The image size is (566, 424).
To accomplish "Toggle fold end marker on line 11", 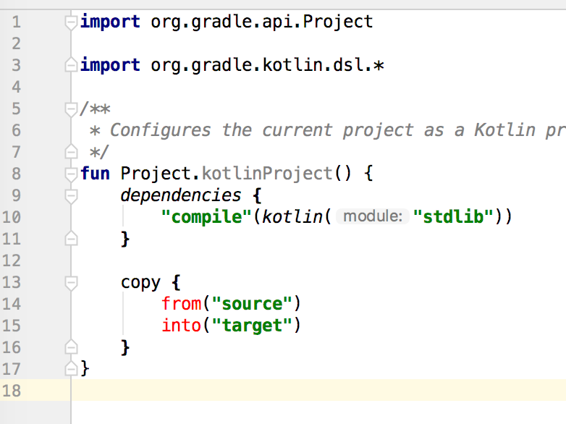I will click(x=71, y=238).
